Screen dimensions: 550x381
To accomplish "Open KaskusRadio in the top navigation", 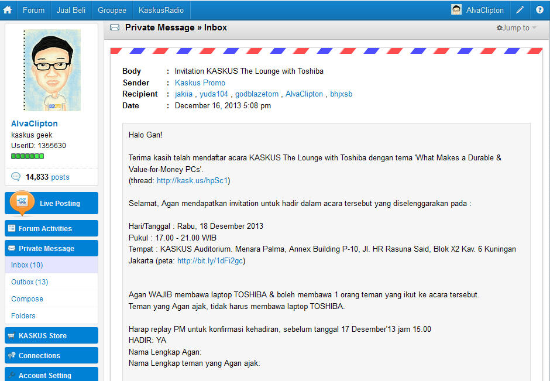I will coord(161,10).
